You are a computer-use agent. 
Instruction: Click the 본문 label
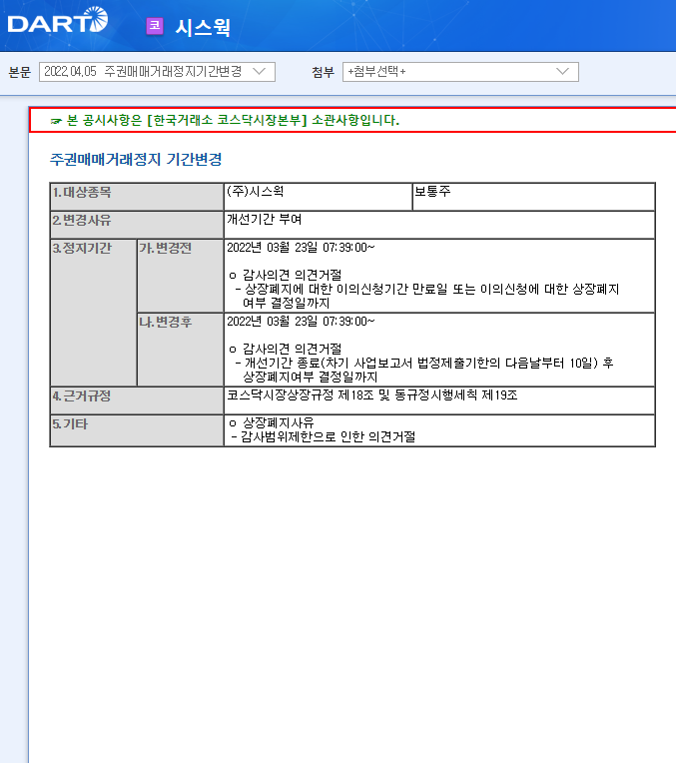20,72
